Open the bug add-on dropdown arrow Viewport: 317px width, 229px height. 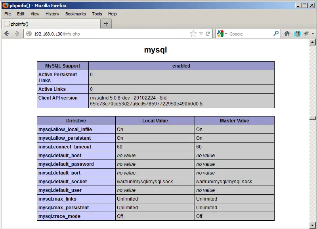coord(313,34)
